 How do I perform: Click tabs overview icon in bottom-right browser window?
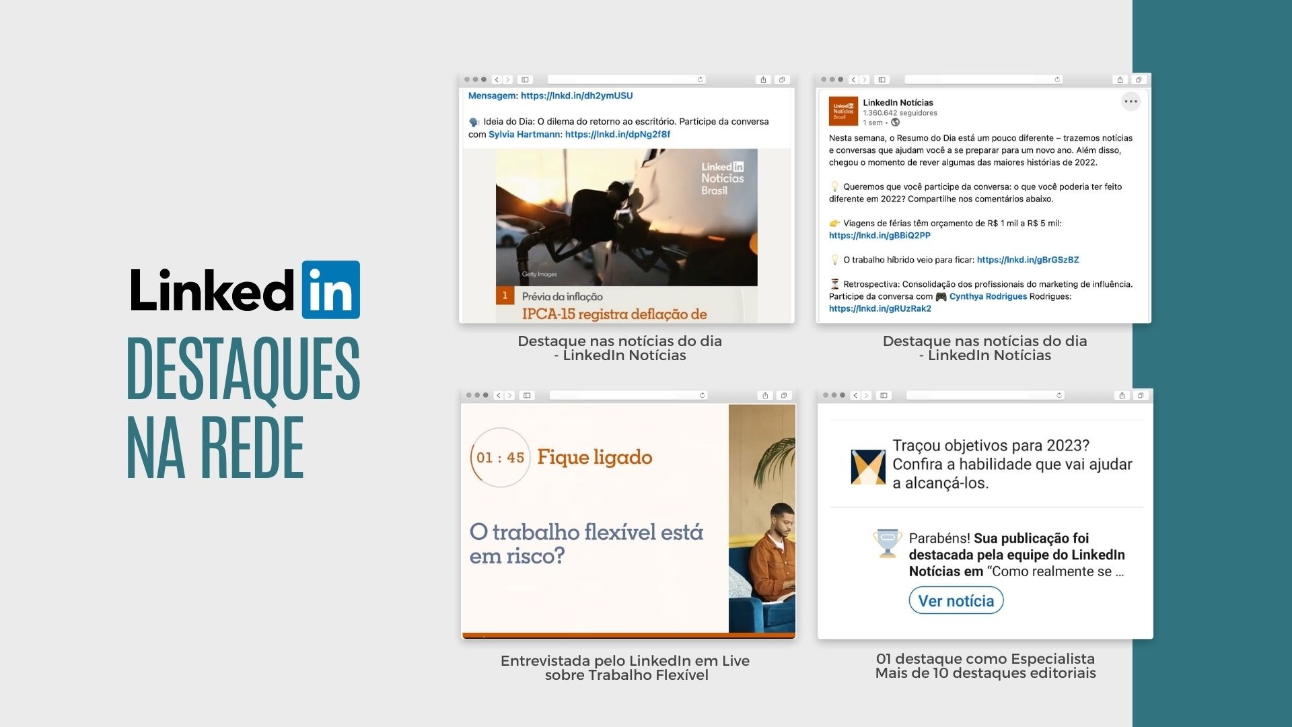click(1141, 395)
